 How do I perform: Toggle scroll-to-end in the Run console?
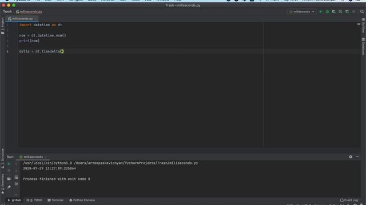[x=17, y=184]
